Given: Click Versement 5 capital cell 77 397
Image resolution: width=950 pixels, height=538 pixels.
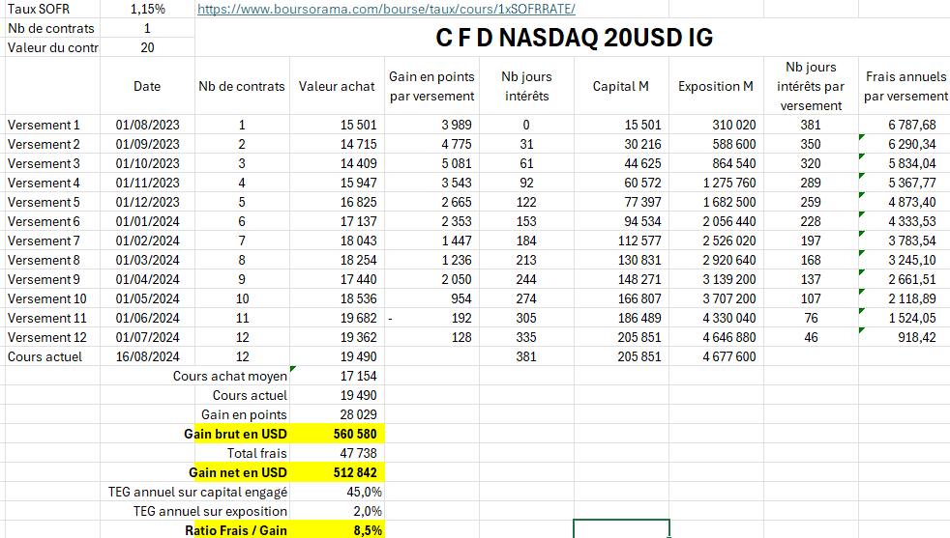Looking at the screenshot, I should click(x=621, y=202).
